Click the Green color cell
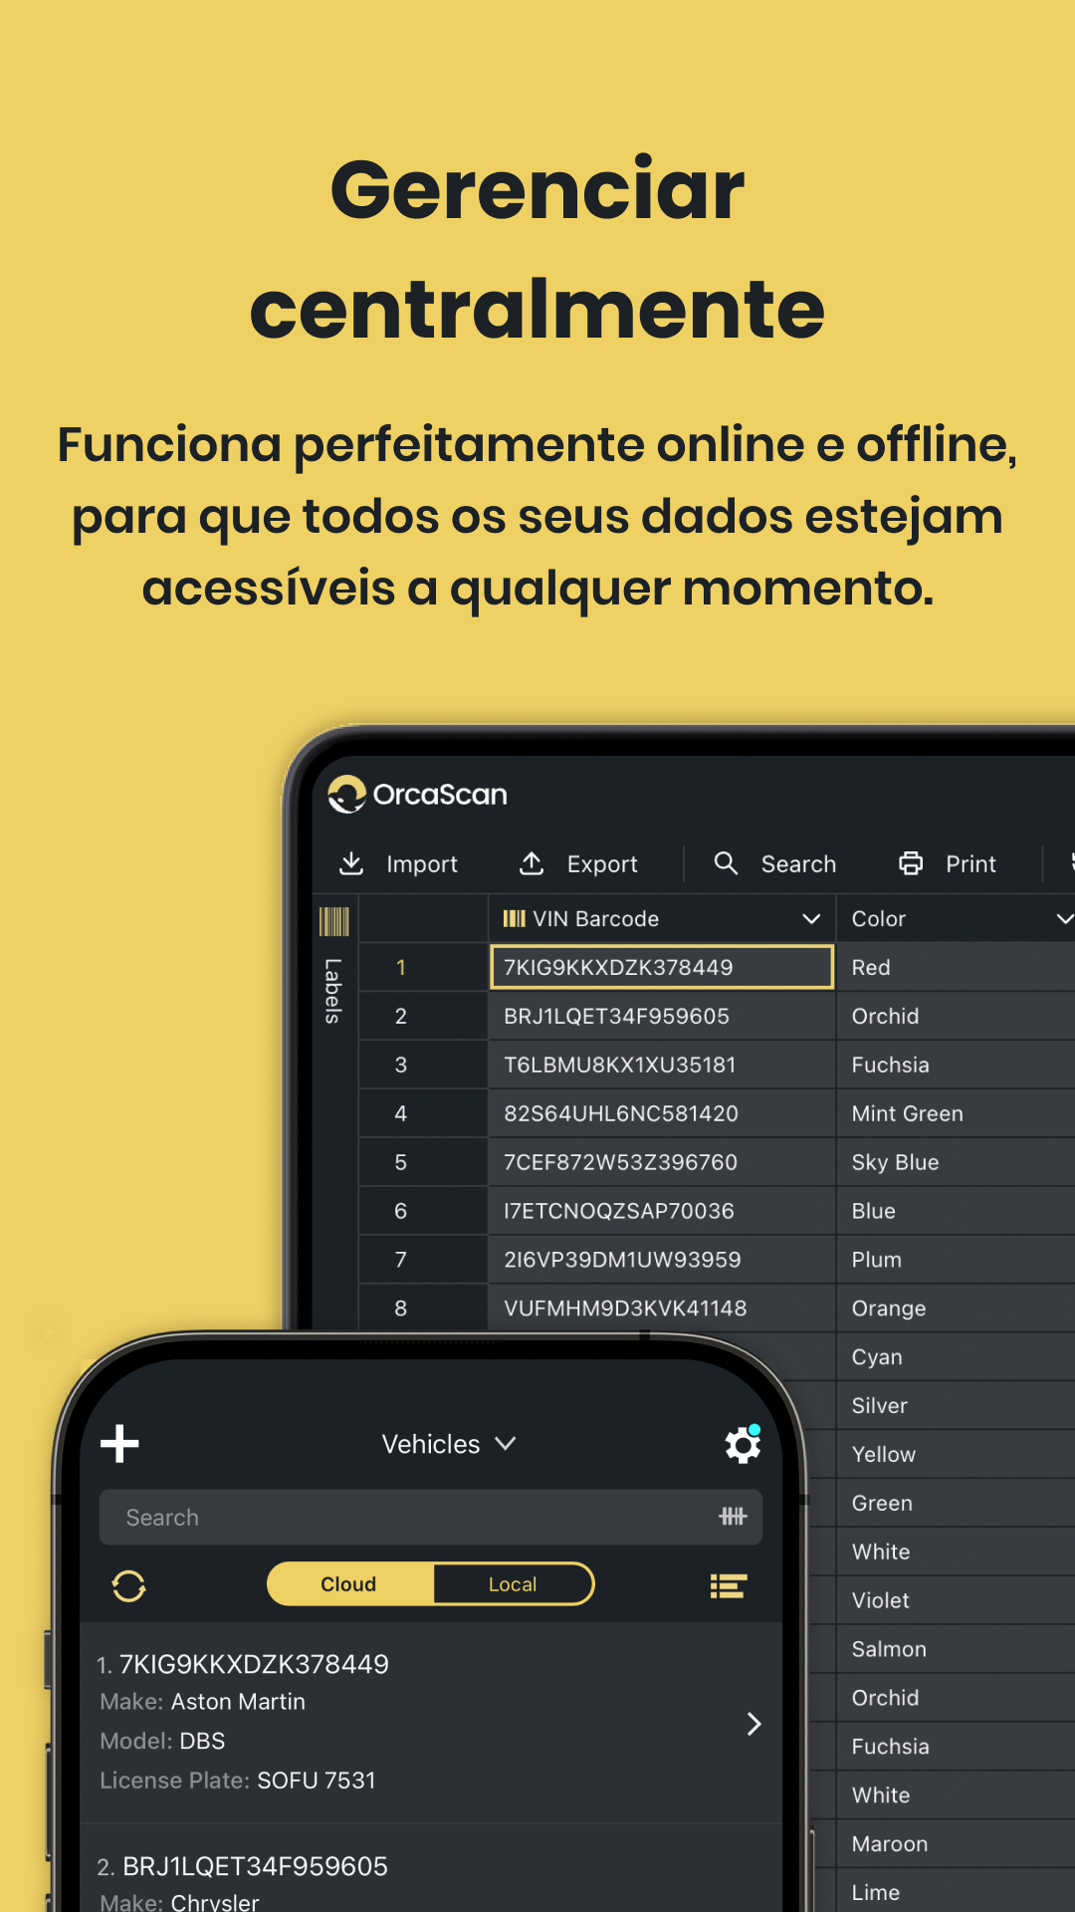The height and width of the screenshot is (1912, 1075). pyautogui.click(x=956, y=1504)
